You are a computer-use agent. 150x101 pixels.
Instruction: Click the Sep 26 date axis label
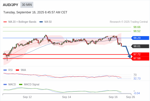[130, 97]
